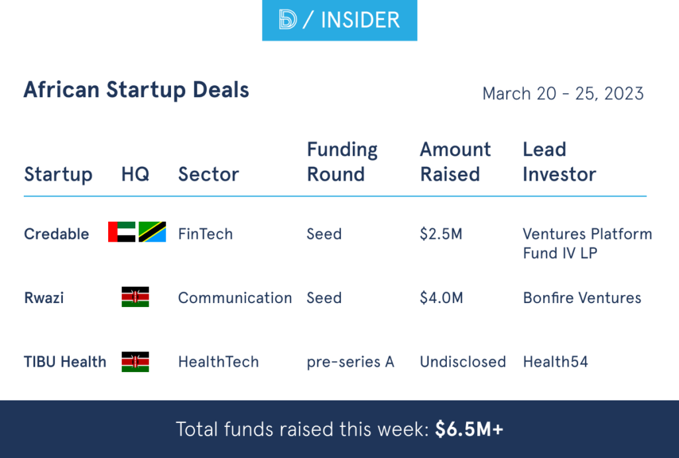Click the Amount Raised column header
The width and height of the screenshot is (679, 458).
click(x=456, y=162)
